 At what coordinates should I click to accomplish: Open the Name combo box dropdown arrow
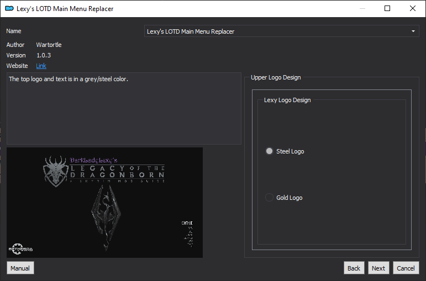413,31
